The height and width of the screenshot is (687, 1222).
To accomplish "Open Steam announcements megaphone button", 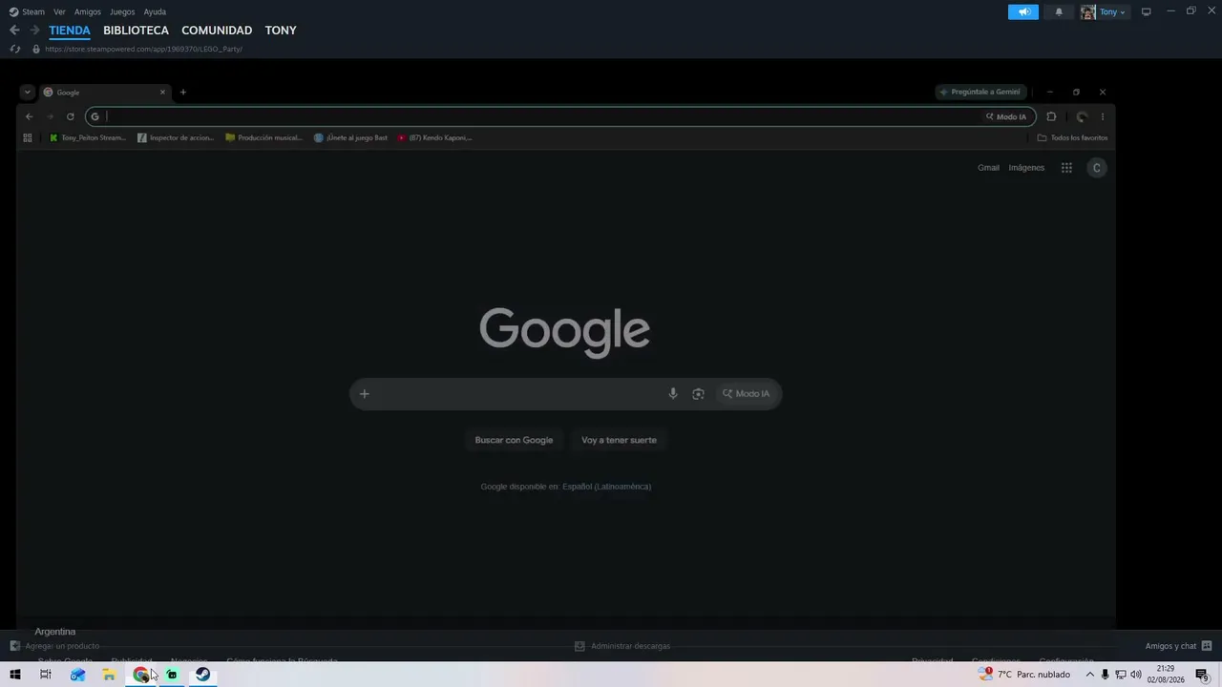I will click(x=1023, y=11).
